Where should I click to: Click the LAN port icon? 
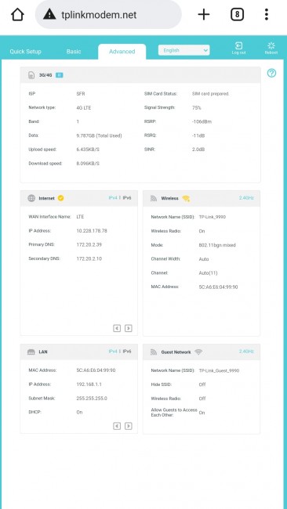[31, 352]
